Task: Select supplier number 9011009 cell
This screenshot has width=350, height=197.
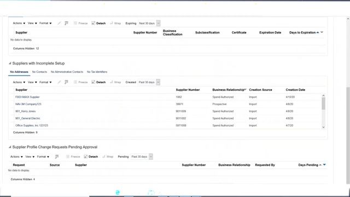Action: tap(181, 111)
